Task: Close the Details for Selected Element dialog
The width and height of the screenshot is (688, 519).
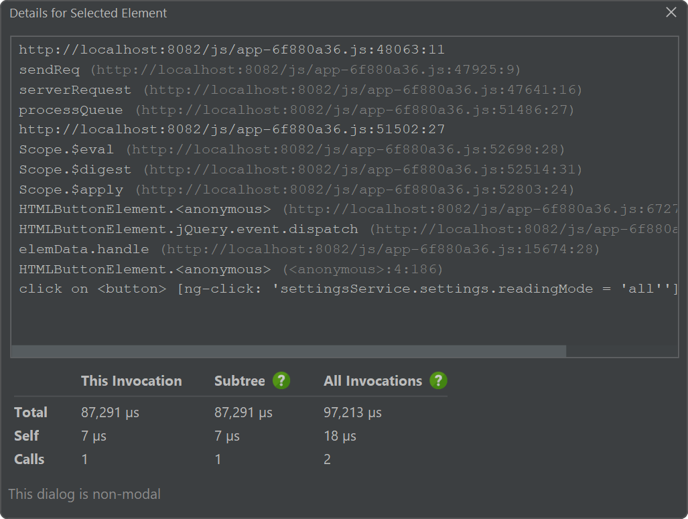Action: pos(671,13)
